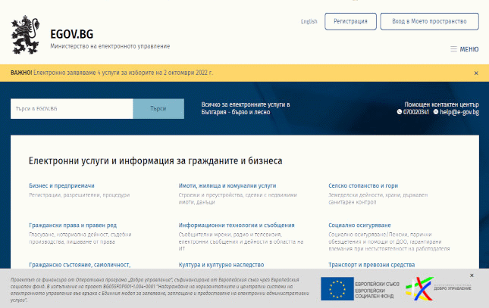Open Бизнес и предприемачи category
This screenshot has height=308, width=489.
coord(61,185)
